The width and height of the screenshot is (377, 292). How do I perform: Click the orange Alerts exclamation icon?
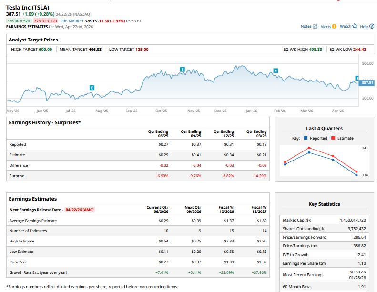click(x=334, y=26)
